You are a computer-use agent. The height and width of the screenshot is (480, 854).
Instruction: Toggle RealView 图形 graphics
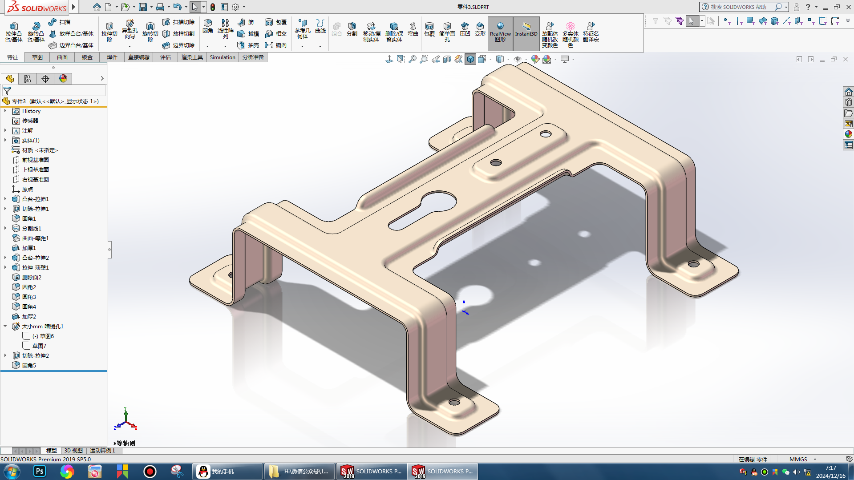(x=500, y=33)
